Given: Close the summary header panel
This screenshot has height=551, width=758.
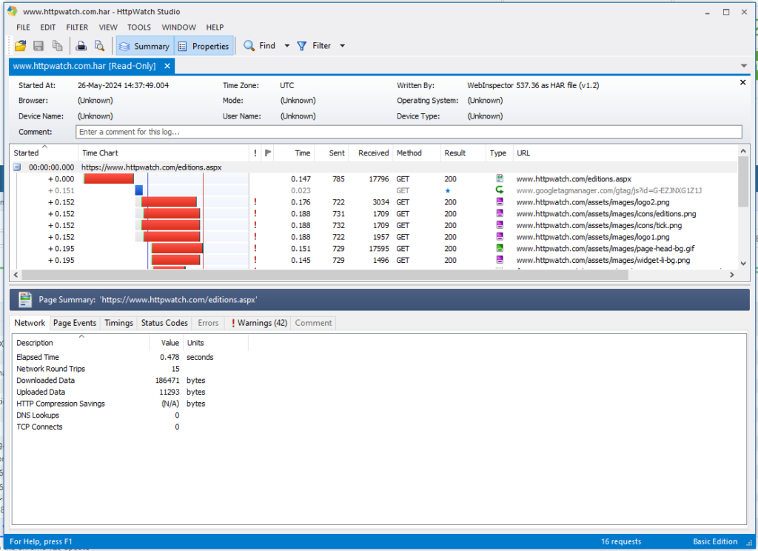Looking at the screenshot, I should (742, 83).
